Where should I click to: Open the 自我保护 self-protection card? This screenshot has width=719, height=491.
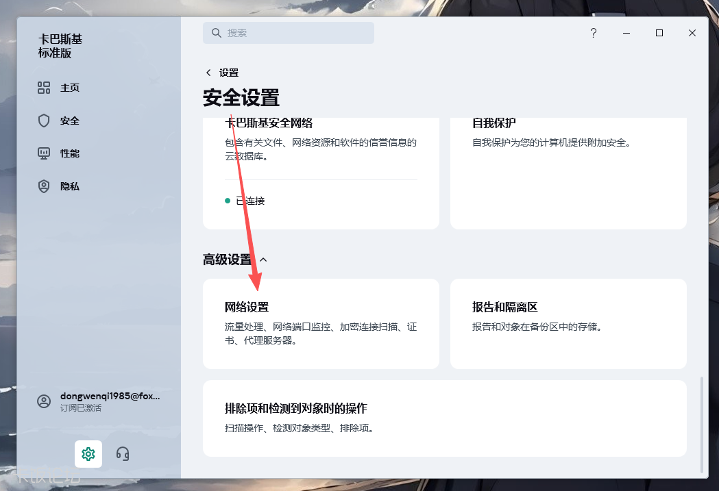[568, 171]
